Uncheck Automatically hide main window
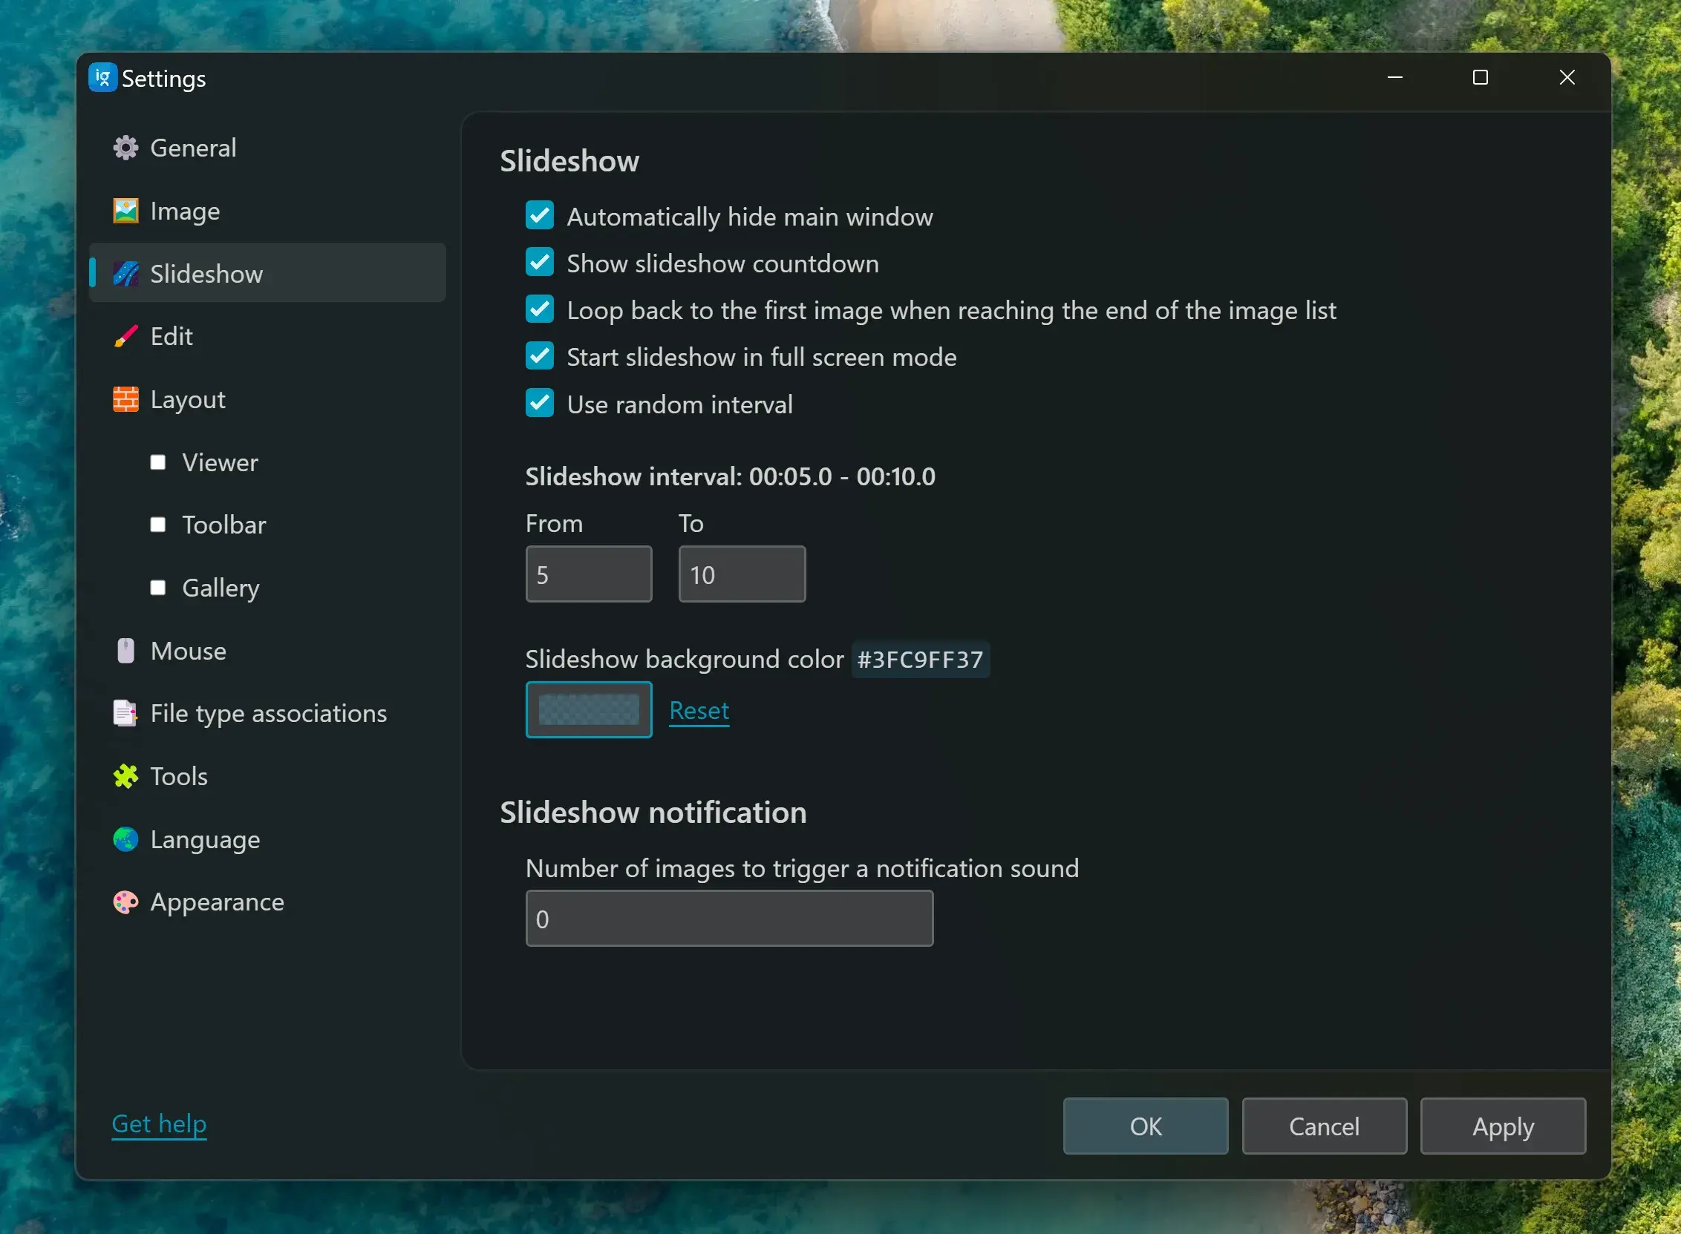Screen dimensions: 1681x1234 [539, 216]
